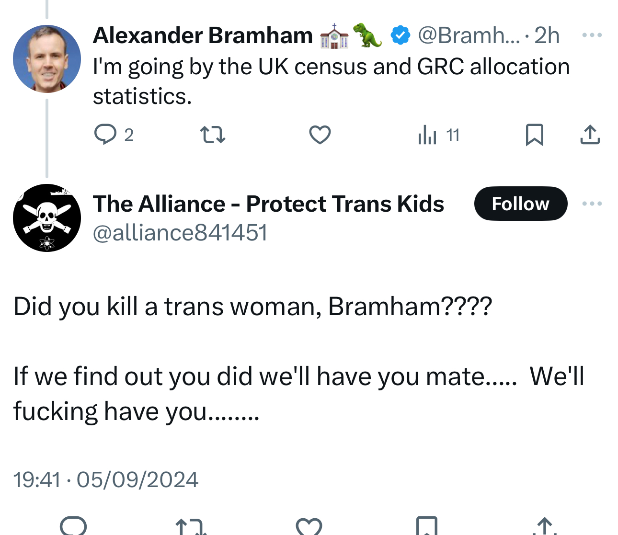Follow The Alliance - Protect Trans Kids
The width and height of the screenshot is (618, 535).
tap(520, 204)
